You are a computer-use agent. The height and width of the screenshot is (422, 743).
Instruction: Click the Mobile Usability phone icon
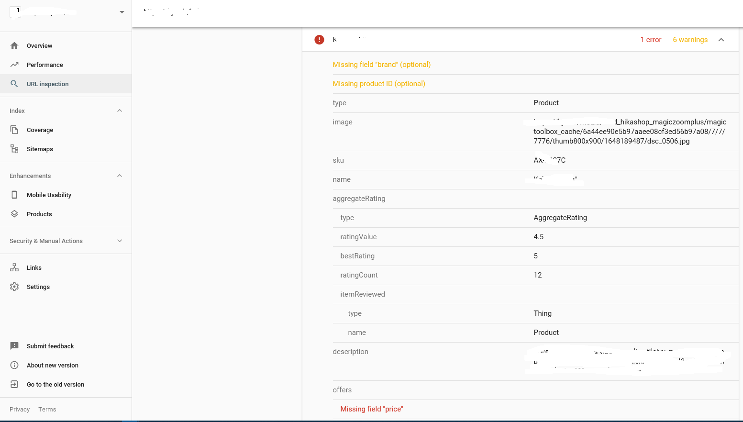(14, 195)
